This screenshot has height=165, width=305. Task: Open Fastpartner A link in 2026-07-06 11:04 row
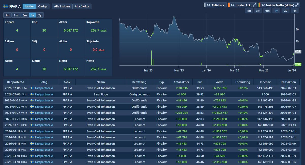click(x=44, y=88)
